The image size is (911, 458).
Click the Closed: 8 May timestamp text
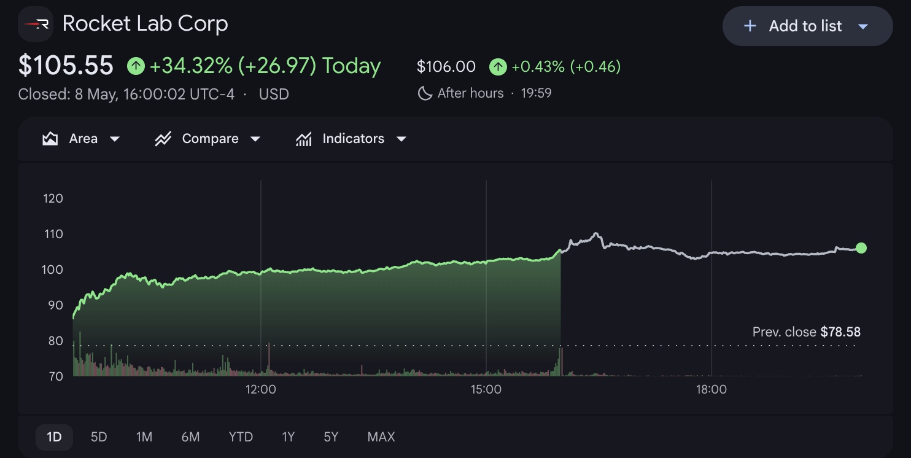[126, 95]
